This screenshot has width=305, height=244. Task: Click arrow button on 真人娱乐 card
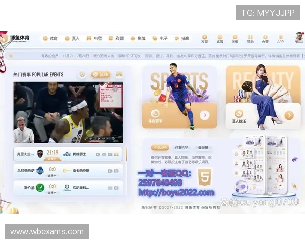click(289, 115)
